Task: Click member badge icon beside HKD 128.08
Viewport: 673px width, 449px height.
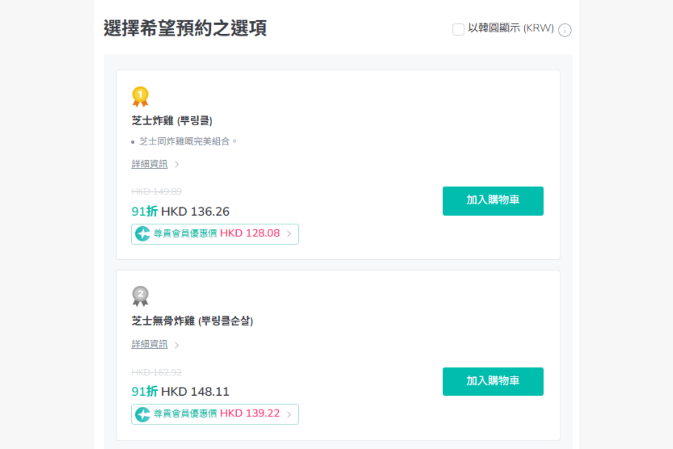Action: [x=142, y=234]
